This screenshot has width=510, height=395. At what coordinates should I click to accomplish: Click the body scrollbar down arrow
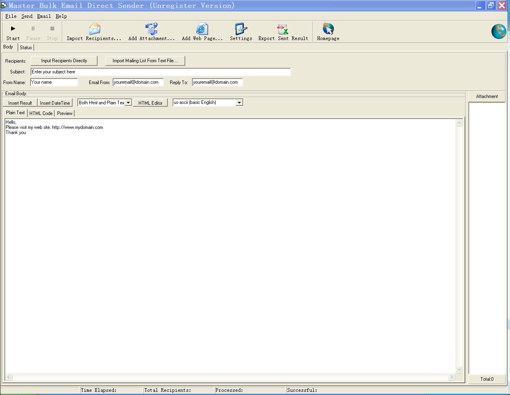click(x=459, y=369)
